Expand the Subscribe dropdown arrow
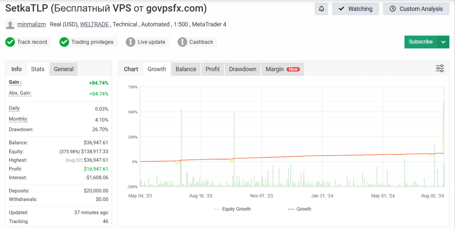 443,42
